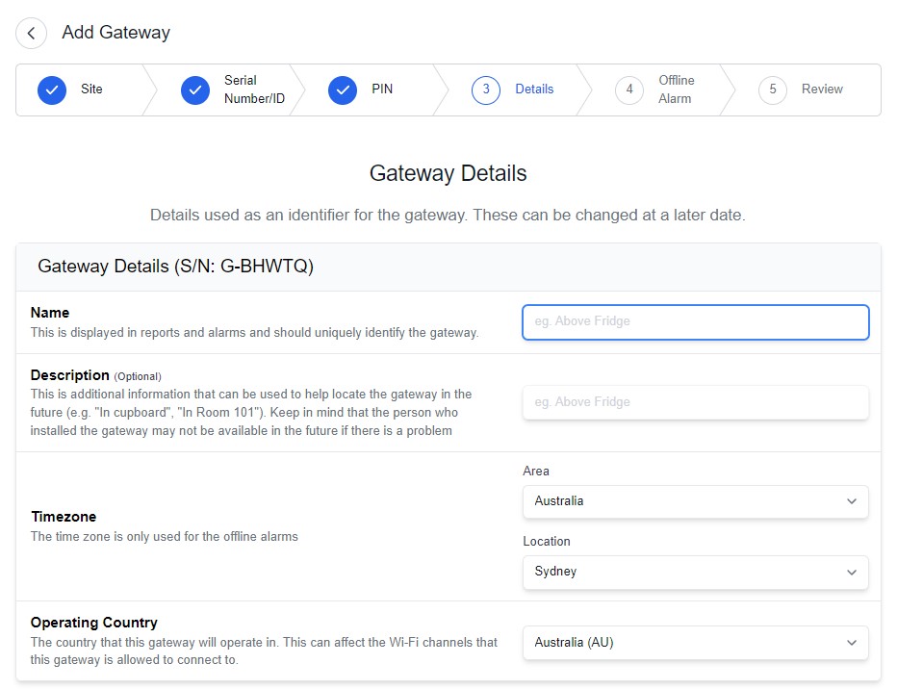Click the 'Gateway Details (S/N: G-BHWTQ)' header

coord(175,267)
